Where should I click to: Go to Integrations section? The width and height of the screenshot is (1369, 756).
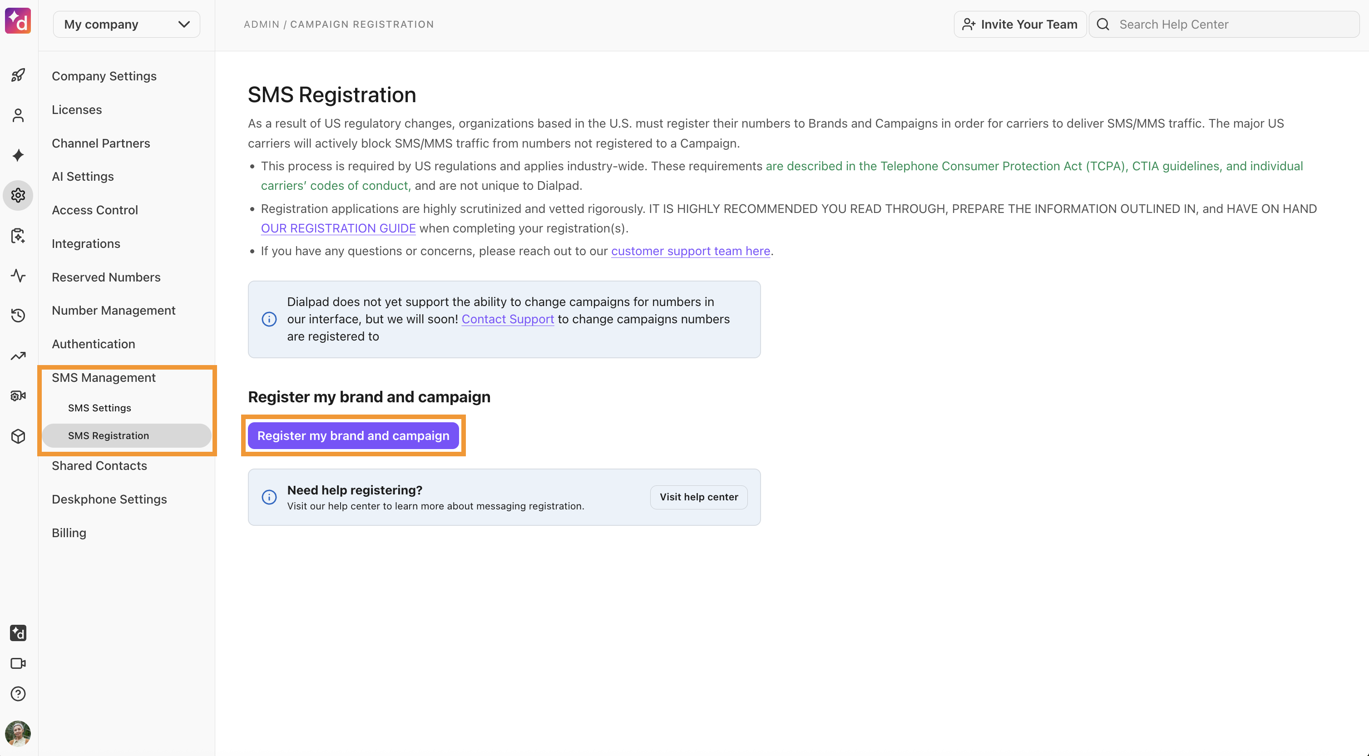pyautogui.click(x=86, y=243)
